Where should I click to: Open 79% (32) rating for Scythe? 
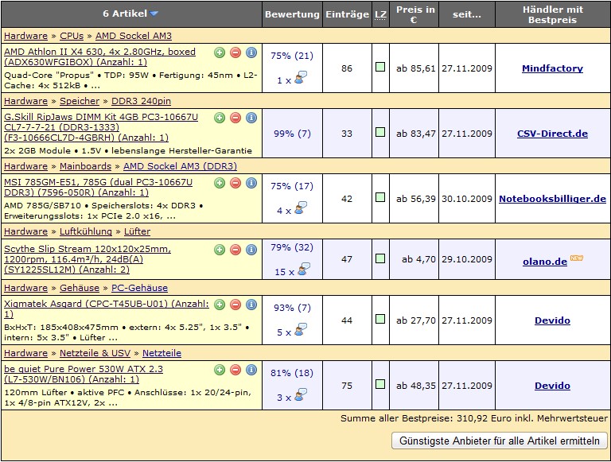pyautogui.click(x=292, y=247)
